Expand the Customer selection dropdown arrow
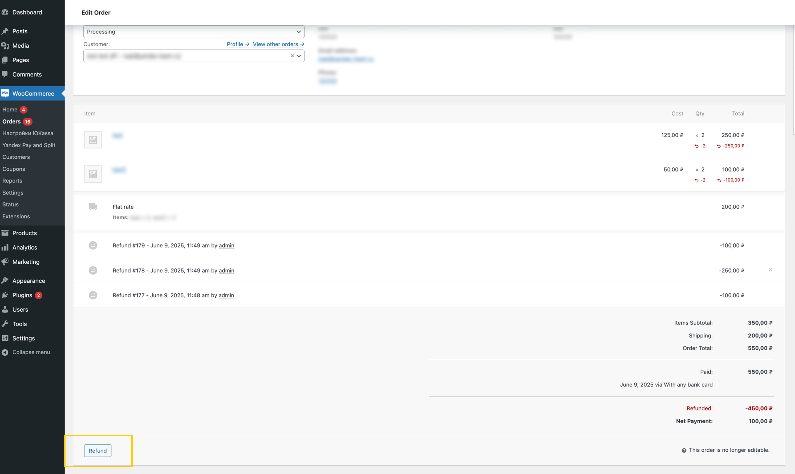The height and width of the screenshot is (474, 795). click(x=299, y=56)
